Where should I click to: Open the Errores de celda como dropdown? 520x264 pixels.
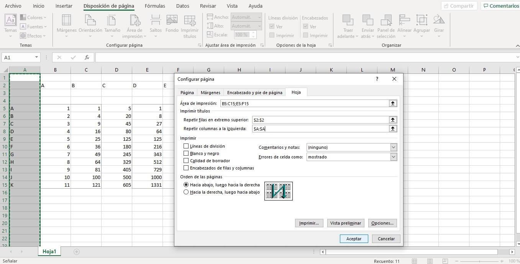[393, 157]
